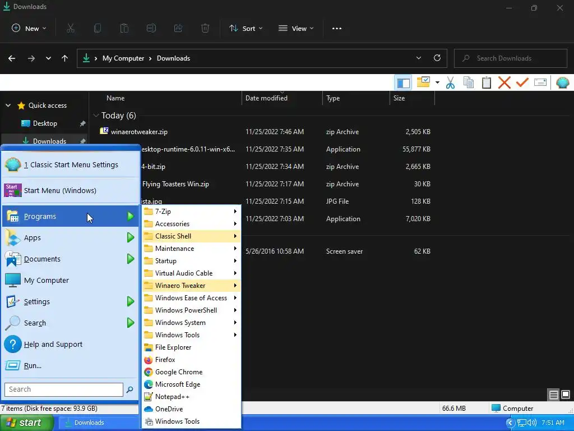Click the Paste clipboard icon in Classic Explorer toolbar

point(486,83)
